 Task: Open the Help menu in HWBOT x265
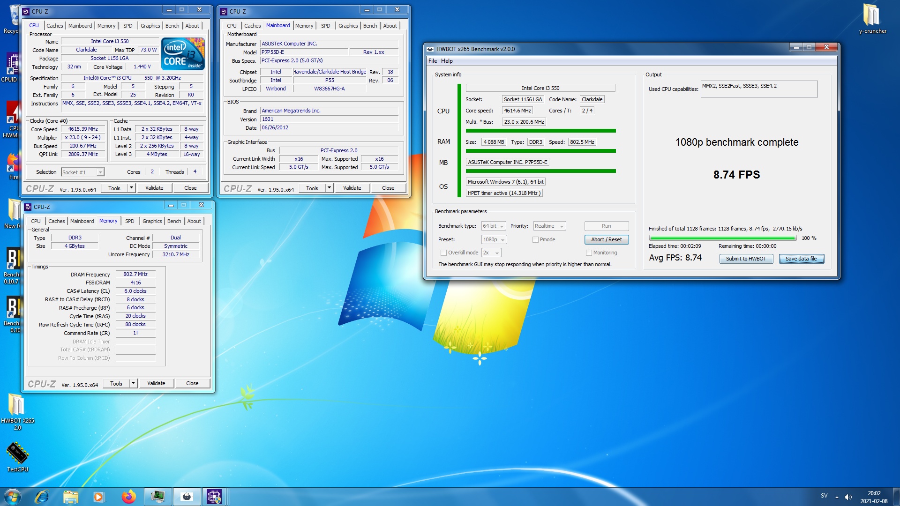(x=447, y=61)
